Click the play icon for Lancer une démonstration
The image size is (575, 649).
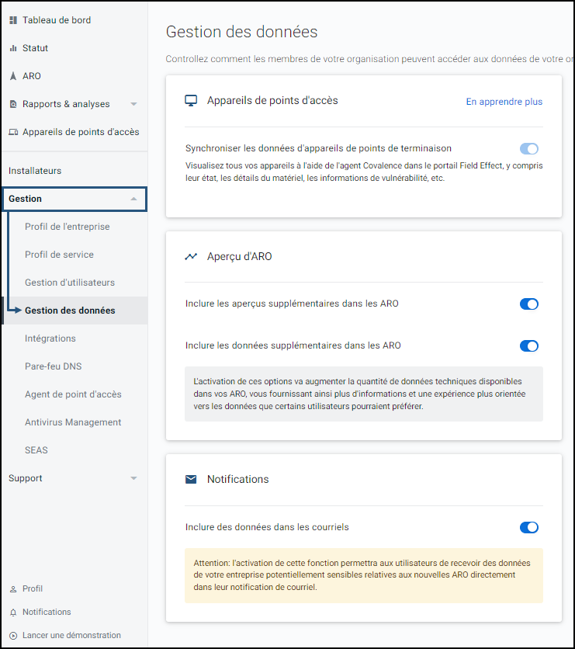[13, 635]
